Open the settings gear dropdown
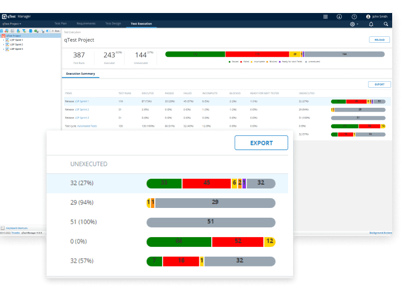 tap(353, 24)
